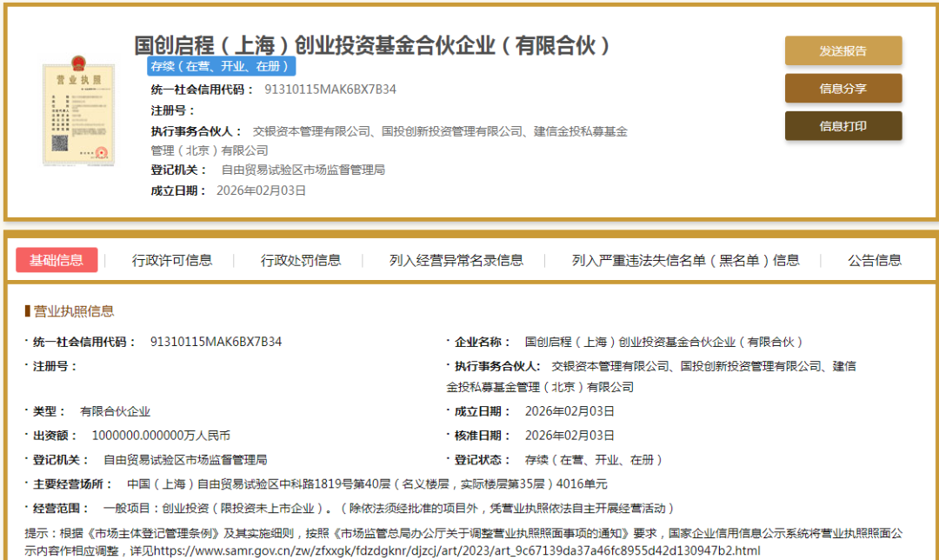
Task: Go to the 列入经营异常名录信息 tab
Action: 456,260
